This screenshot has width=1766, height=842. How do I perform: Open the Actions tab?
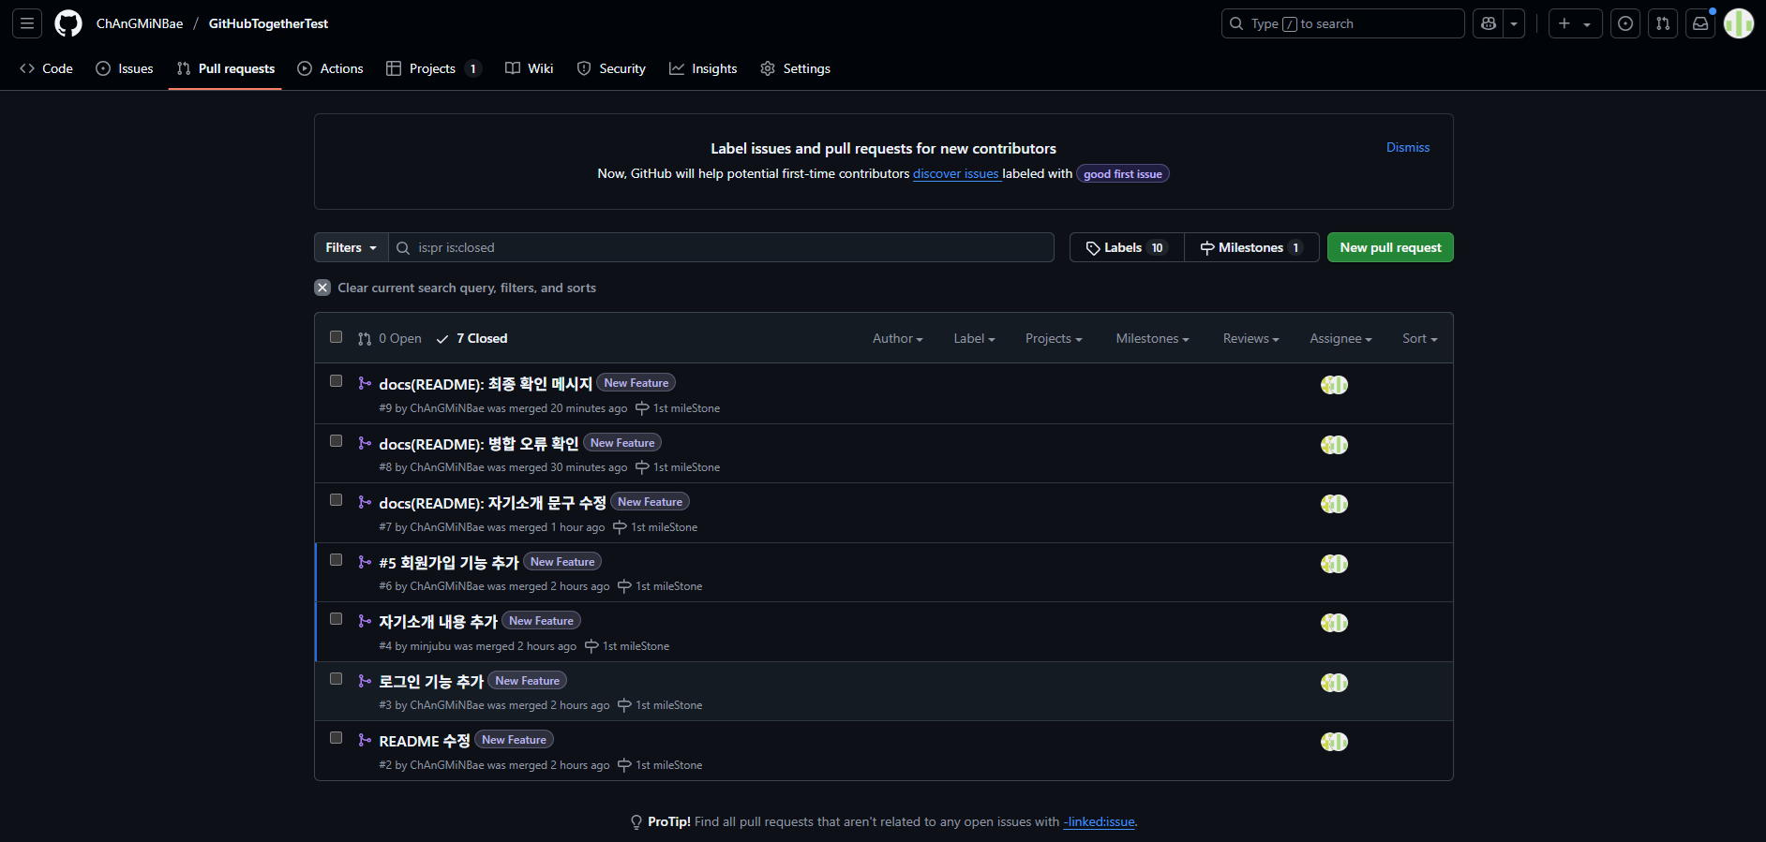[x=330, y=68]
